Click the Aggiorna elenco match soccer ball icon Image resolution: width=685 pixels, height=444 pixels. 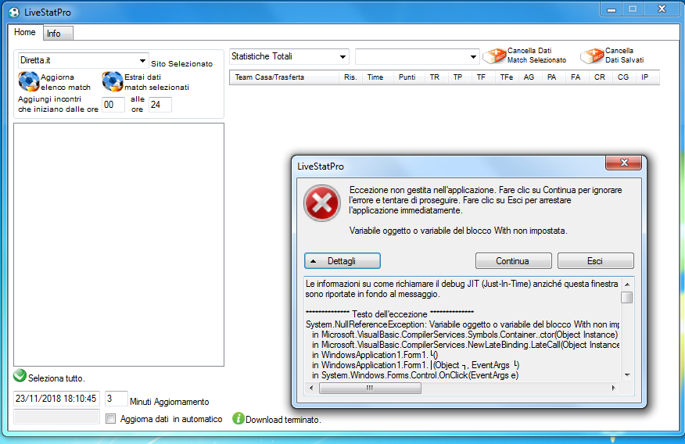[29, 81]
